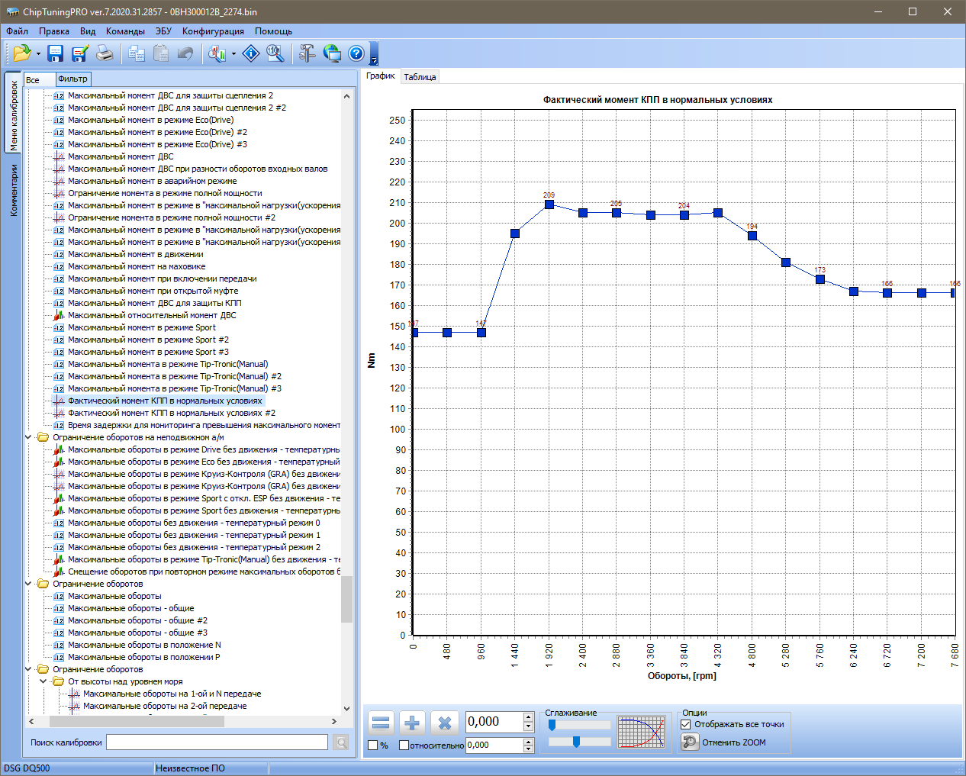
Task: Click the blue diamond info icon
Action: pos(251,53)
